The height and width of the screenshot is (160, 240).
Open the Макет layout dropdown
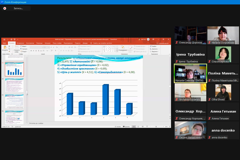pos(24,46)
